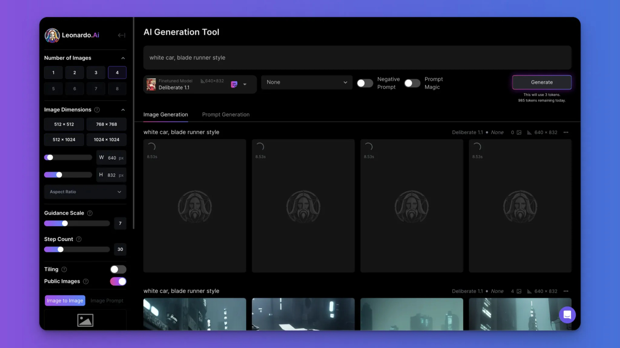Open the Aspect Ratio dropdown

click(85, 192)
